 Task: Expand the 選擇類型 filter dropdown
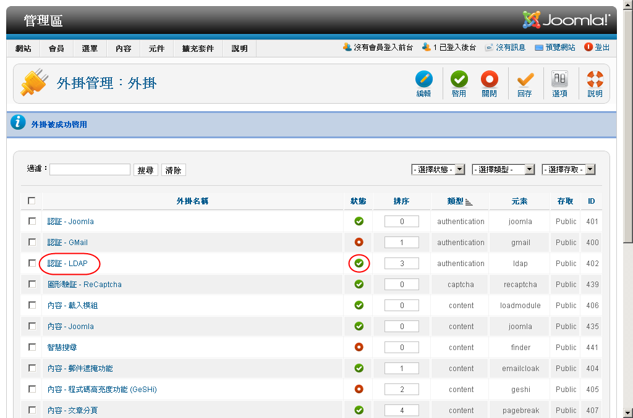click(503, 169)
